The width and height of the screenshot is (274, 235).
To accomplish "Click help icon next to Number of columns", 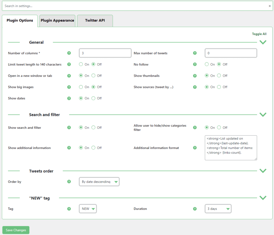I will pyautogui.click(x=69, y=53).
